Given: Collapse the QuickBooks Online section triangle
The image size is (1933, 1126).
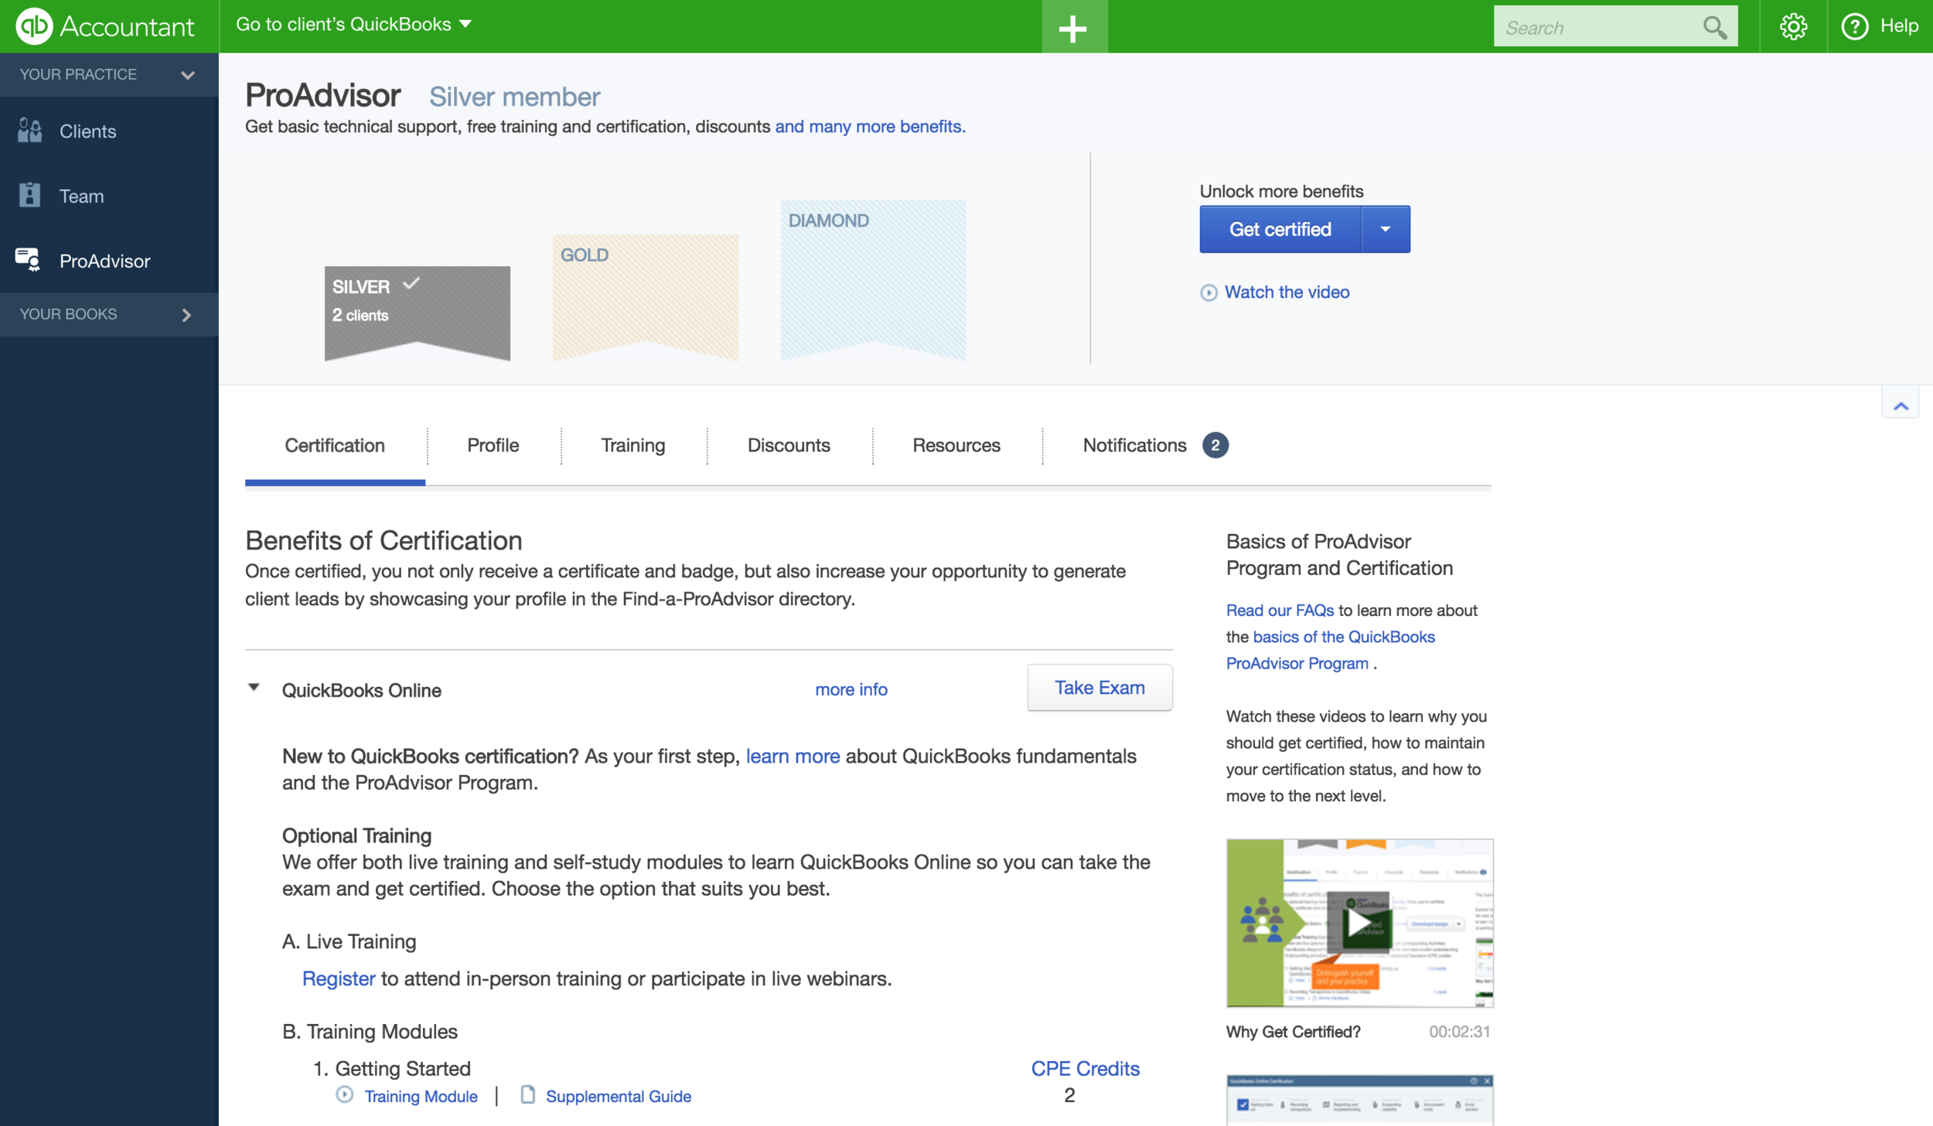Looking at the screenshot, I should [254, 687].
